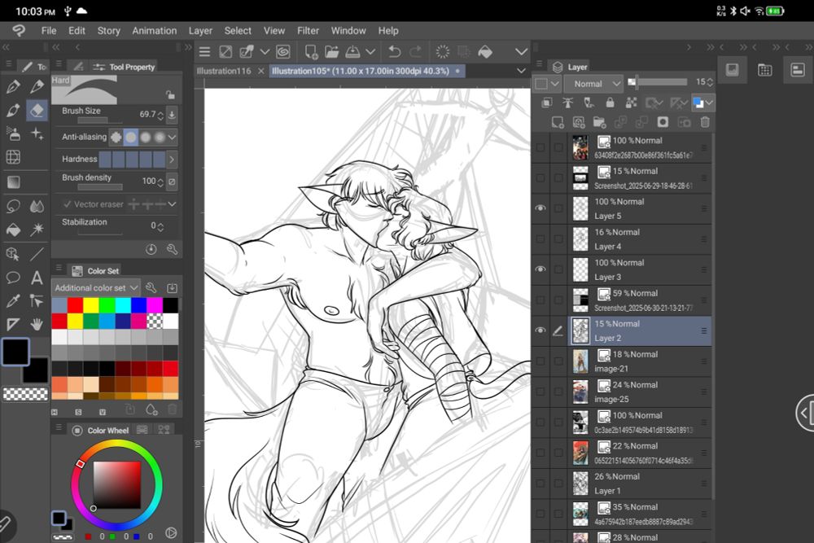Toggle the Vector eraser checkbox
The image size is (814, 543).
tap(68, 204)
